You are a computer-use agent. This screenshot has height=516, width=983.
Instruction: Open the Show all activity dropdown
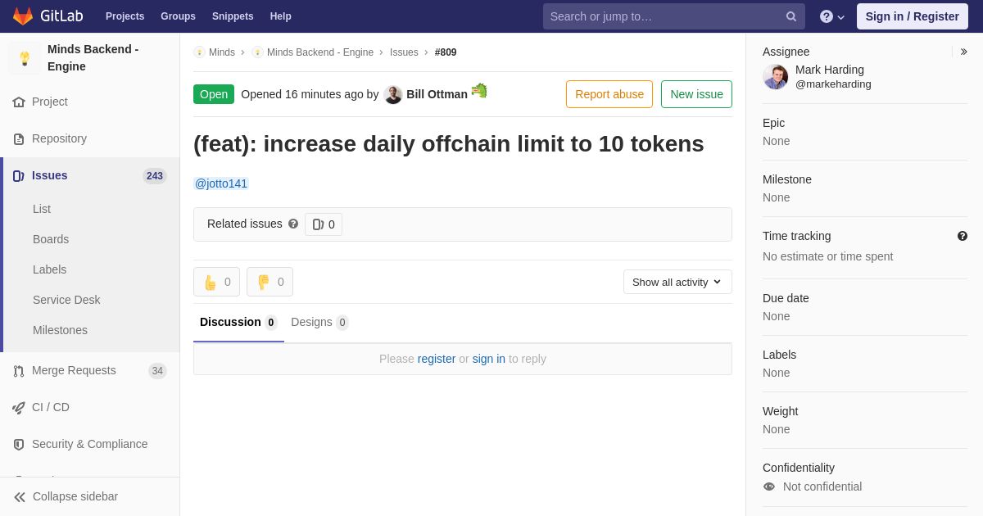(x=677, y=282)
